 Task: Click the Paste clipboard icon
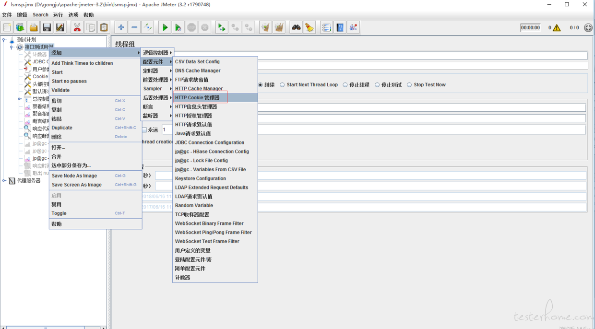tap(104, 27)
